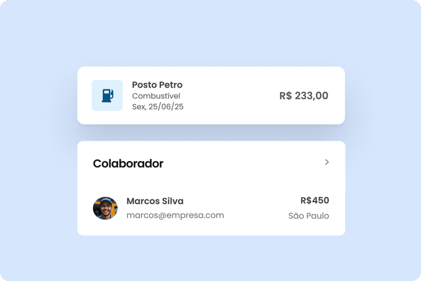Open Marcos Silva's profile photo
This screenshot has width=421, height=281.
tap(105, 208)
